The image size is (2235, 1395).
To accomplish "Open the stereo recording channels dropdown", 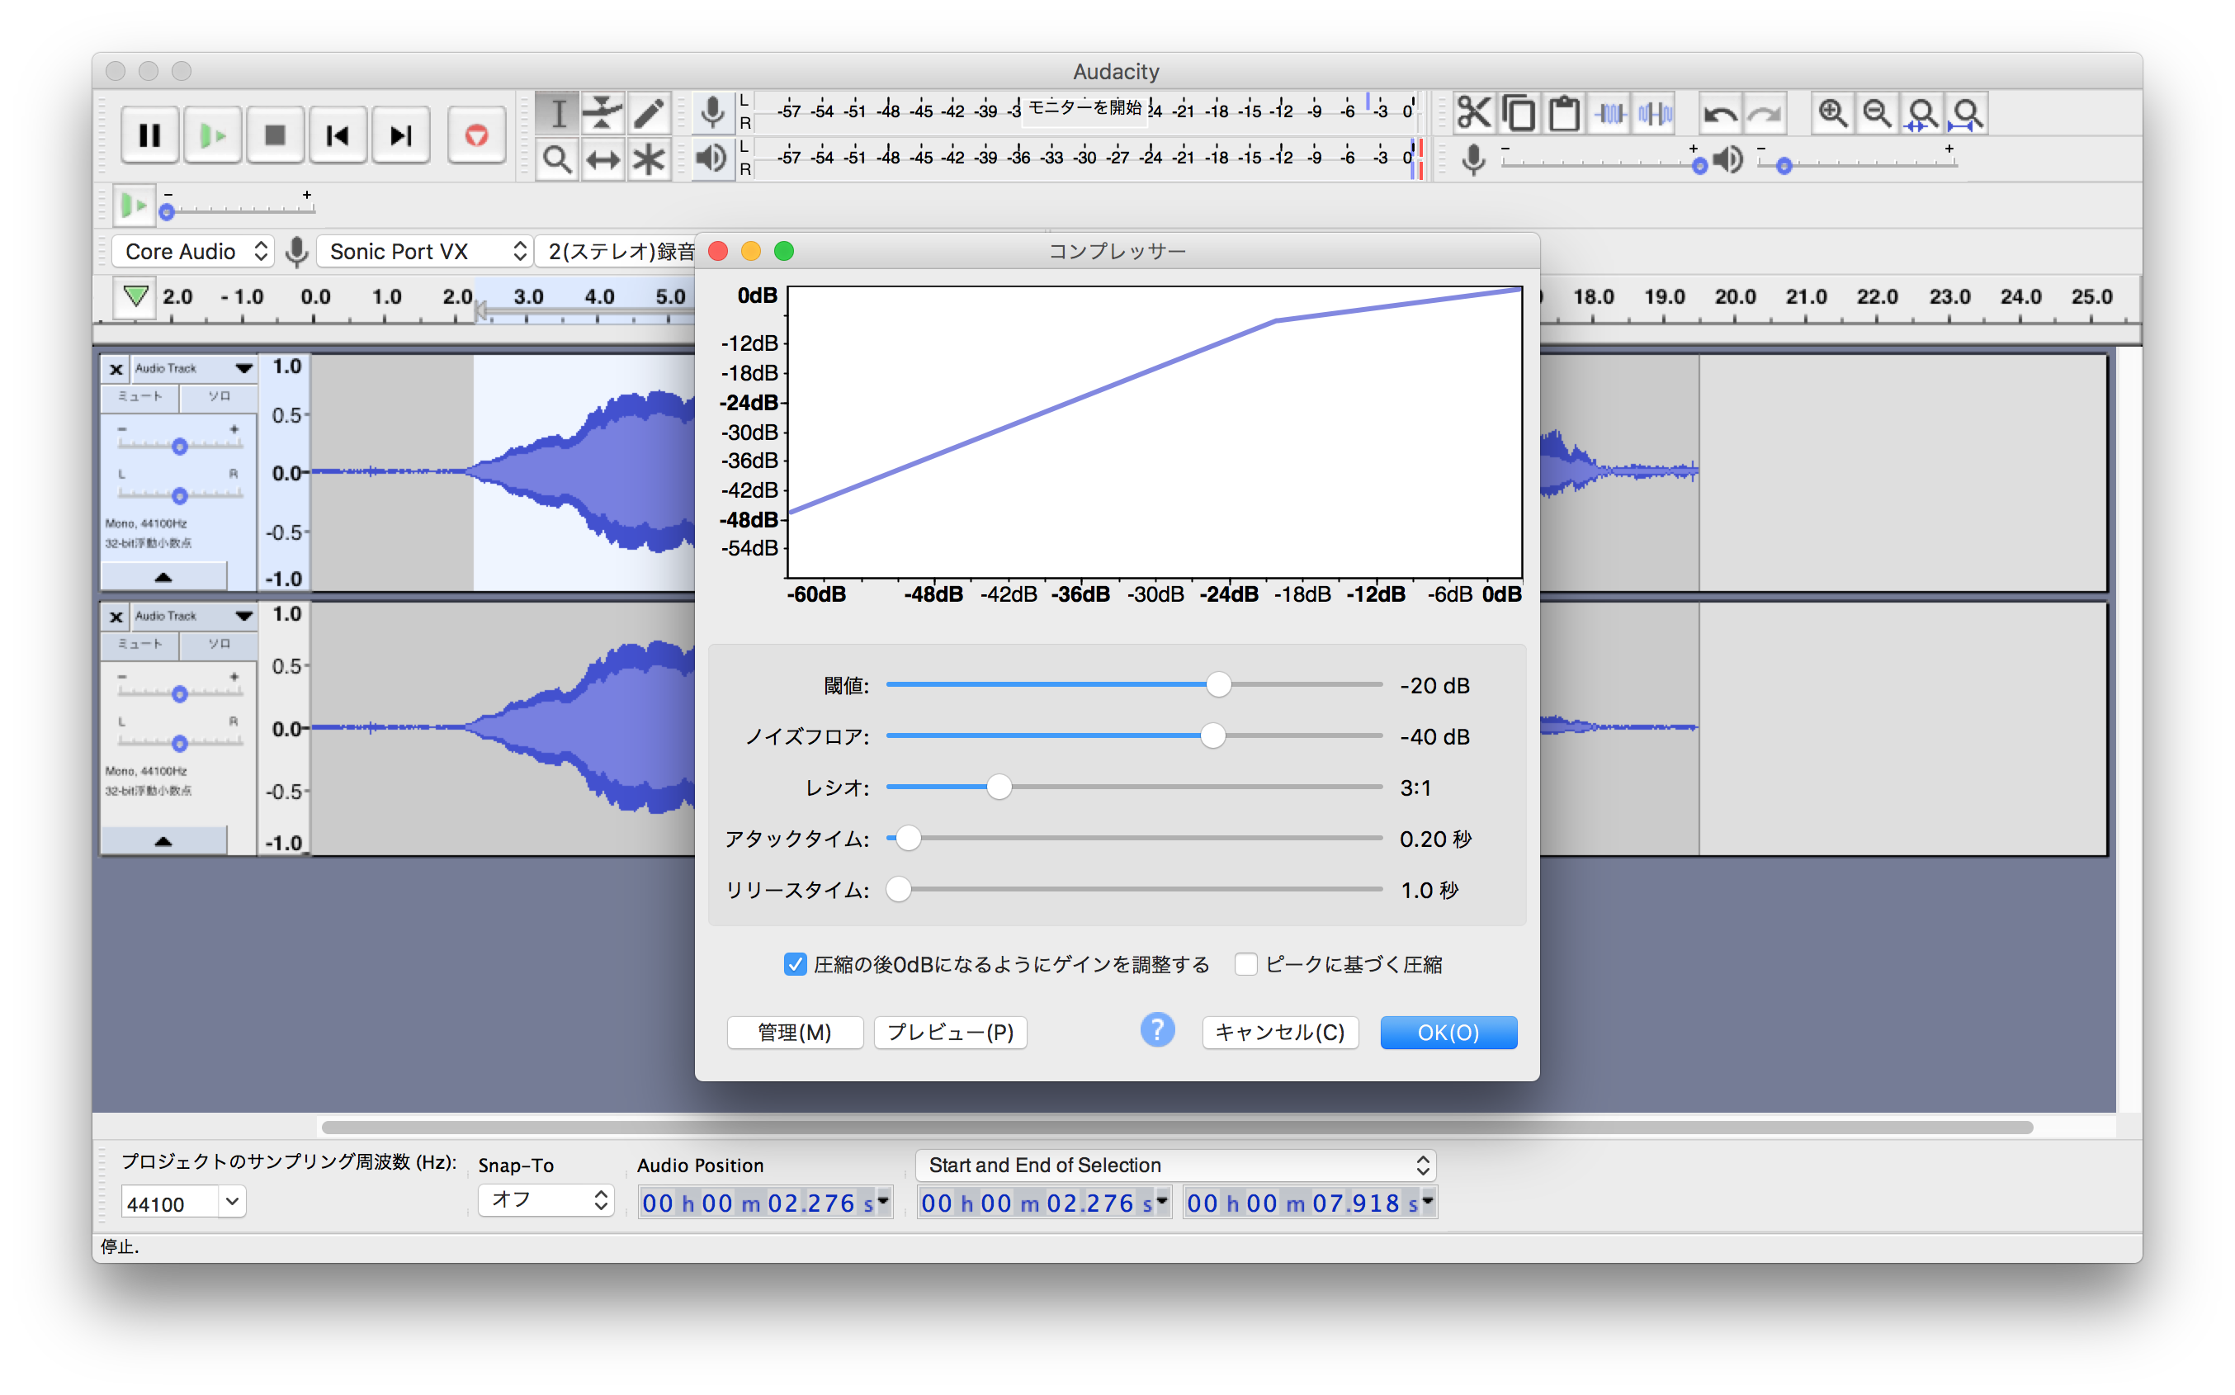I will point(617,251).
